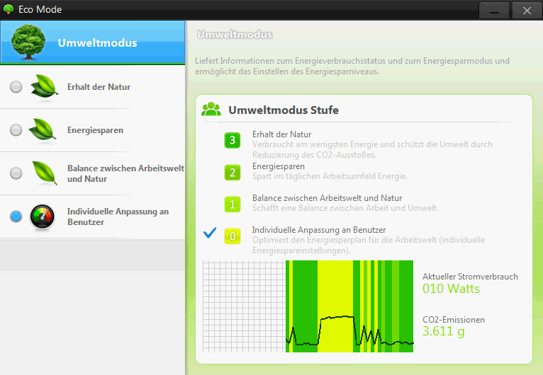This screenshot has height=375, width=543.
Task: Click the 010 Watts power reading
Action: click(451, 289)
